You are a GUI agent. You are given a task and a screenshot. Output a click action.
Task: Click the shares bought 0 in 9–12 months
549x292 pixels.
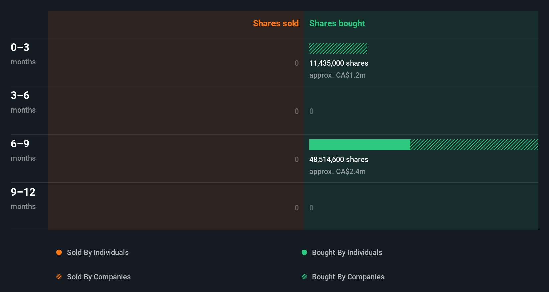(311, 208)
